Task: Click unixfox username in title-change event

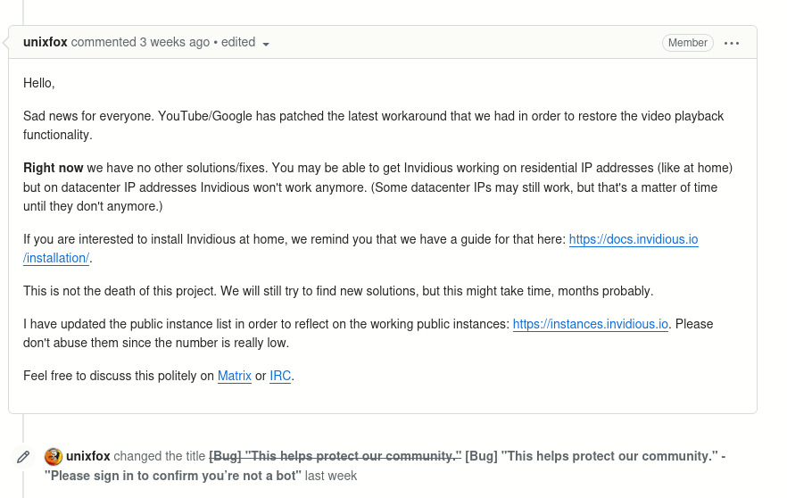Action: pos(88,456)
